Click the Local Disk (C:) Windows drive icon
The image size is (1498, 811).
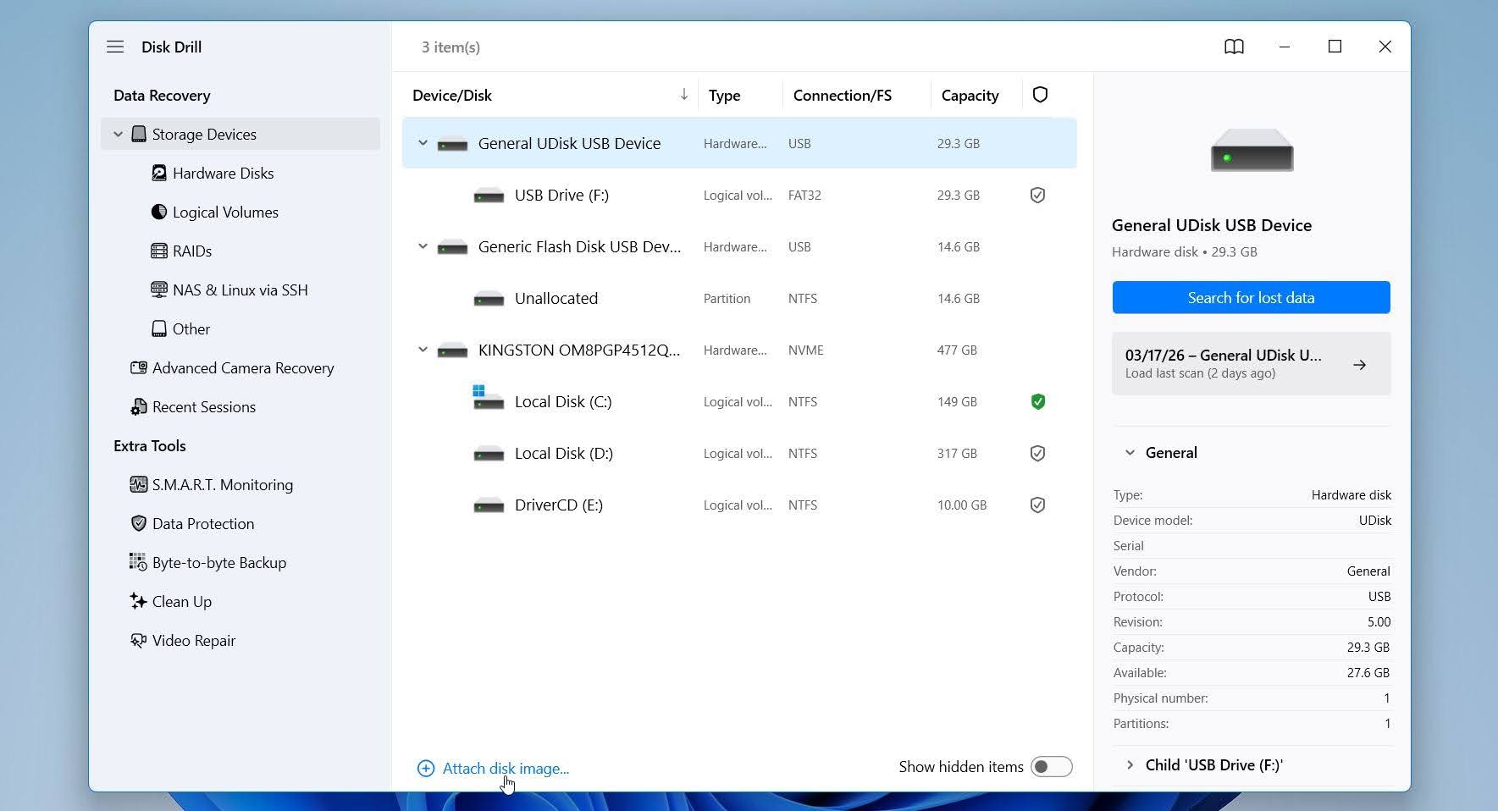point(488,397)
